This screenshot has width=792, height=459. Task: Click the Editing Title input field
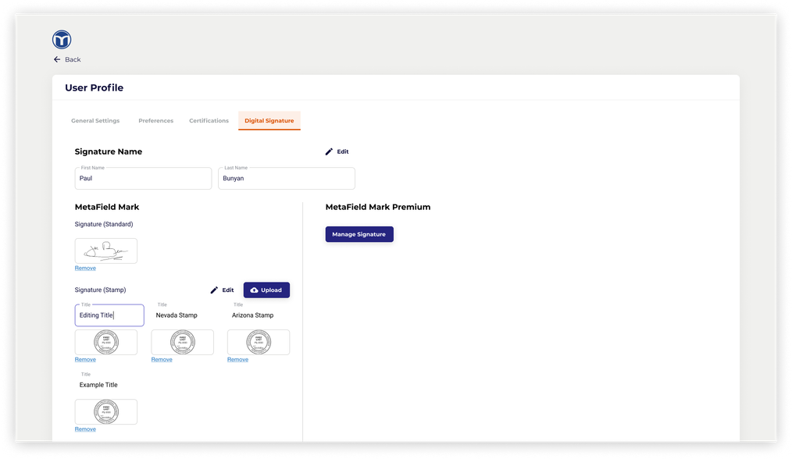(109, 315)
